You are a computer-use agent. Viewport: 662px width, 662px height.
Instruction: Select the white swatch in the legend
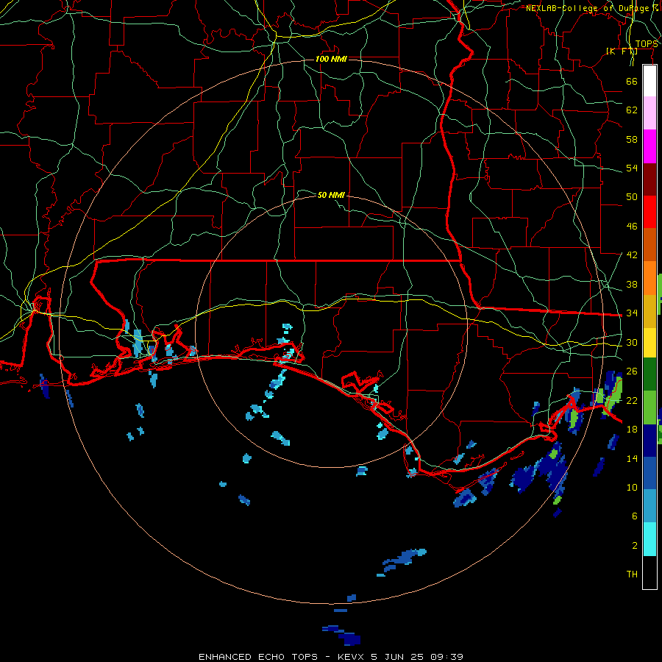pyautogui.click(x=649, y=81)
